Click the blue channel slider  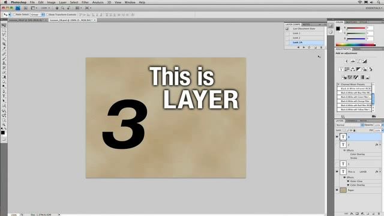[x=356, y=38]
